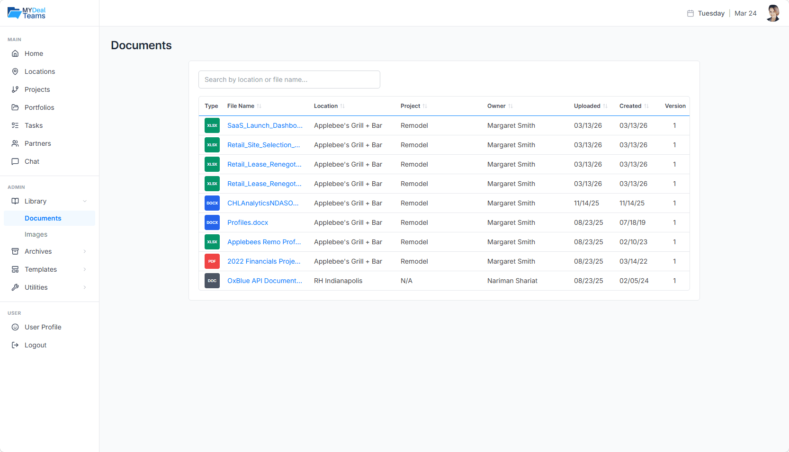The width and height of the screenshot is (789, 452).
Task: Open the Profiles.docx document link
Action: point(247,222)
